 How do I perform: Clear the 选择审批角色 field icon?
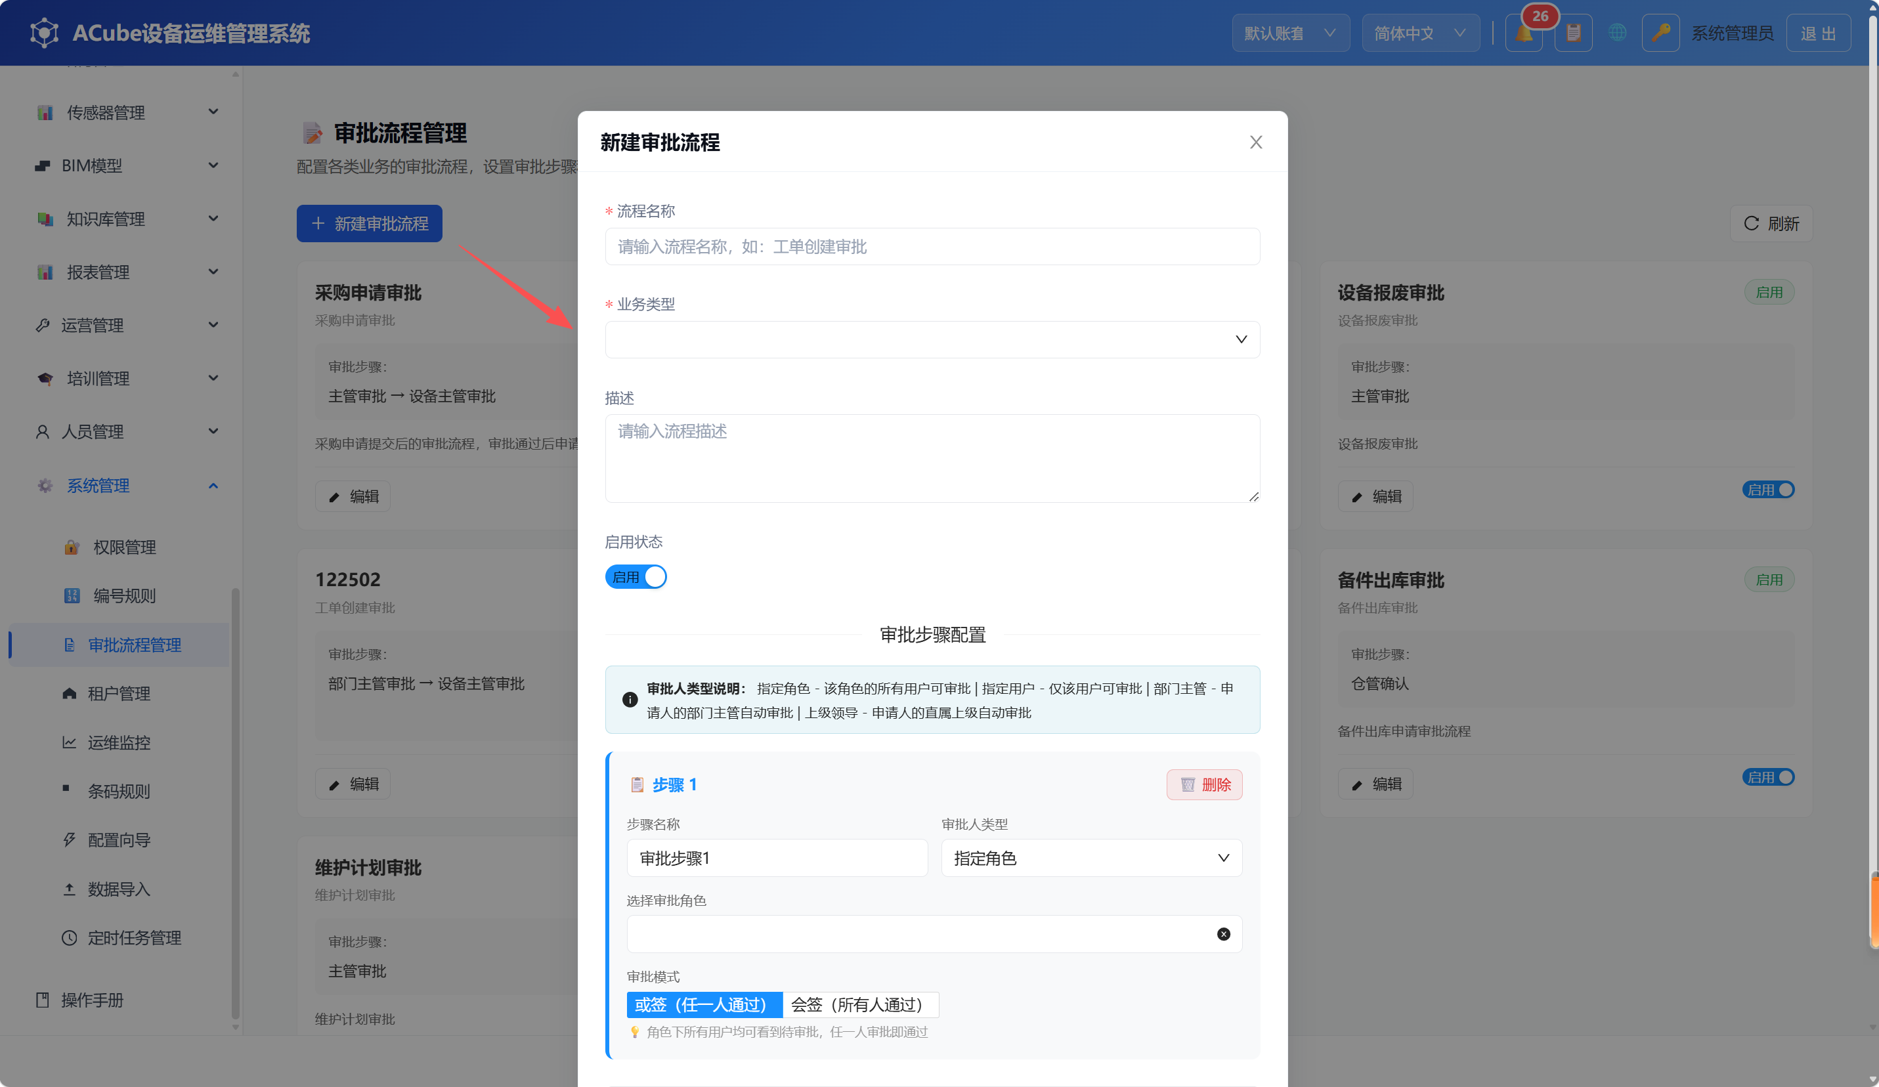[x=1224, y=934]
